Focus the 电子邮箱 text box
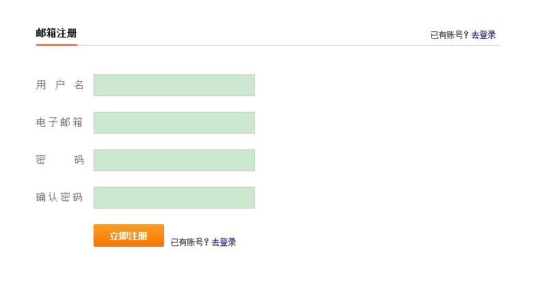The image size is (544, 285). point(174,123)
